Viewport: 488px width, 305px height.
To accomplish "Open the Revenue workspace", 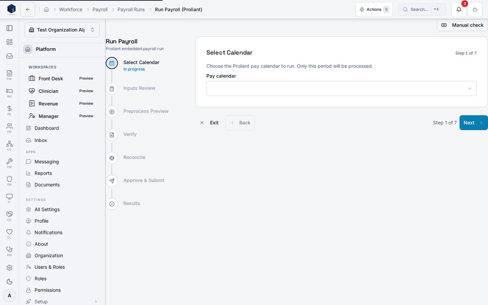I will (x=62, y=104).
